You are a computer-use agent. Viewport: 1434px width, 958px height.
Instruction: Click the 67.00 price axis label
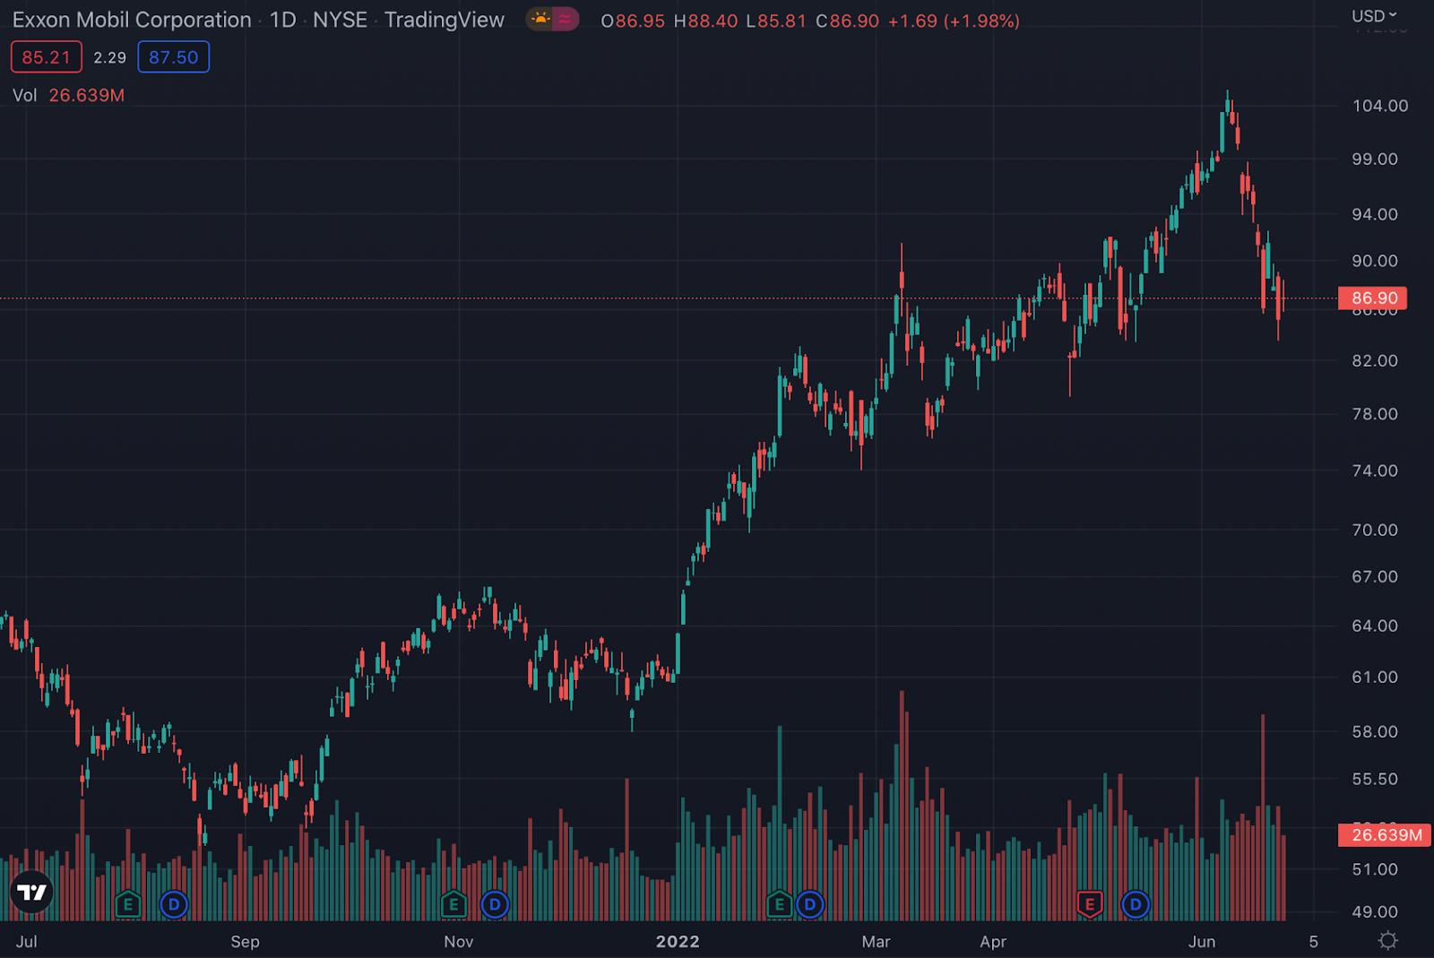[1375, 576]
